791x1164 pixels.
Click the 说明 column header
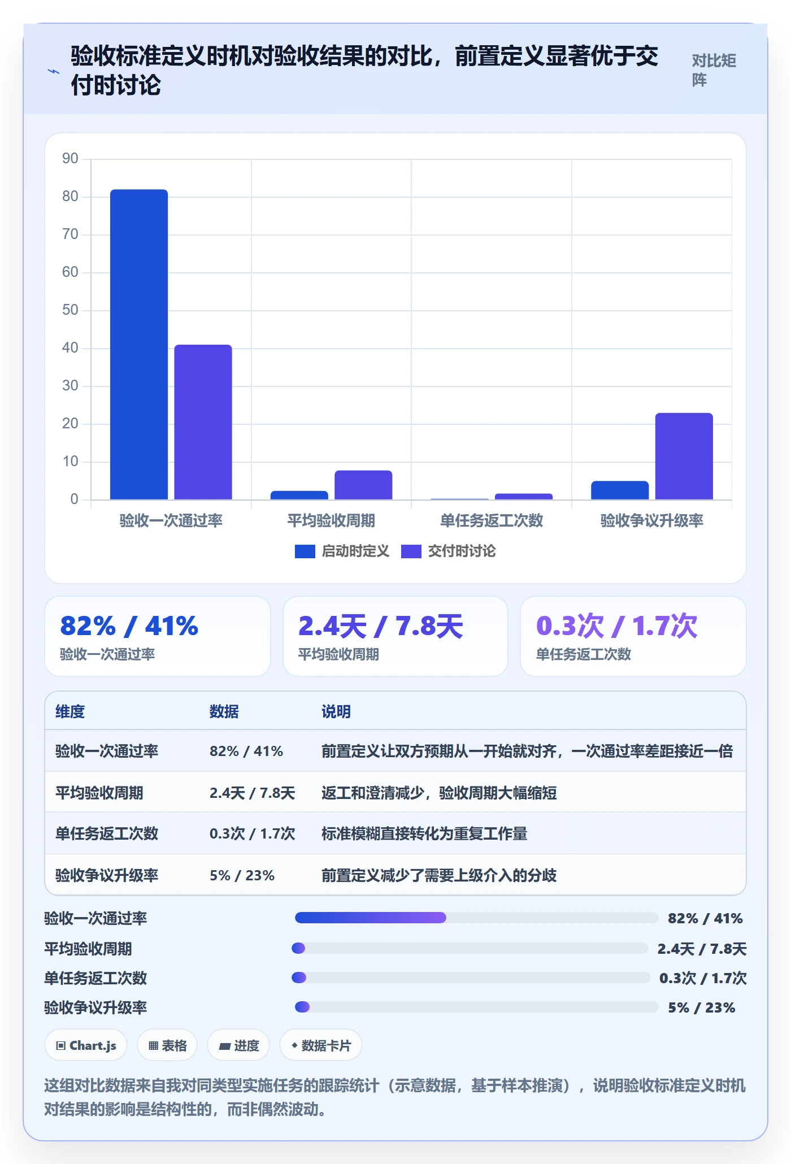coord(336,711)
